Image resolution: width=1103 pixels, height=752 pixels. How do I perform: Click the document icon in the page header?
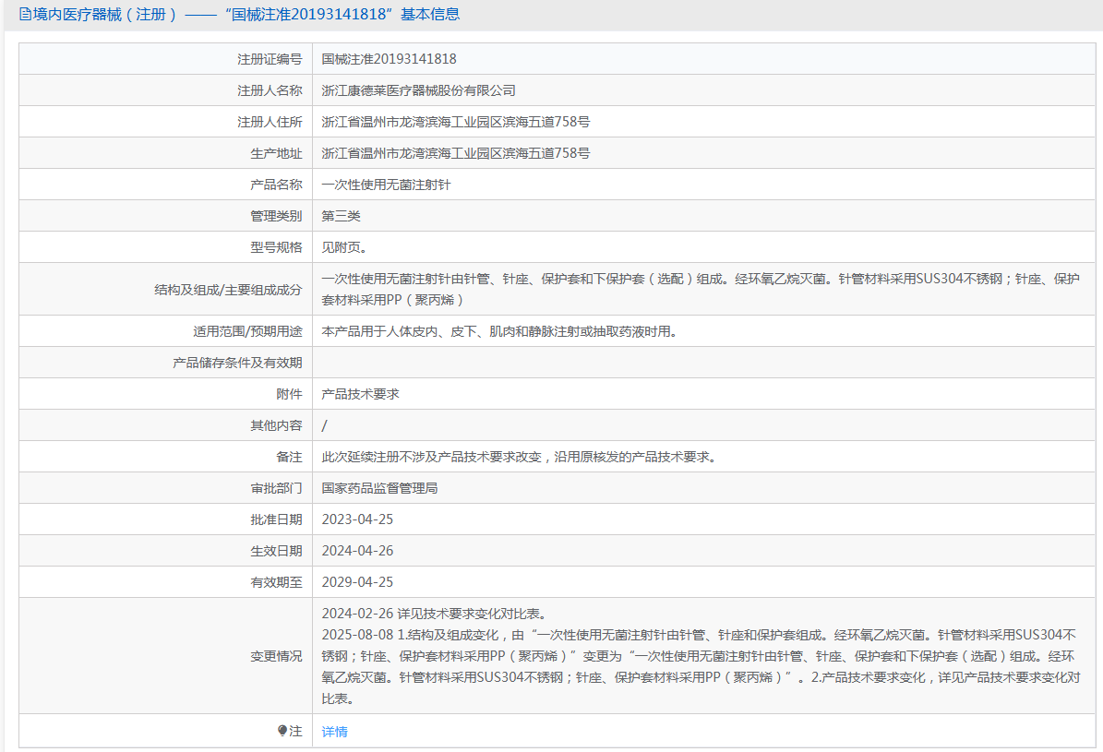(x=25, y=14)
